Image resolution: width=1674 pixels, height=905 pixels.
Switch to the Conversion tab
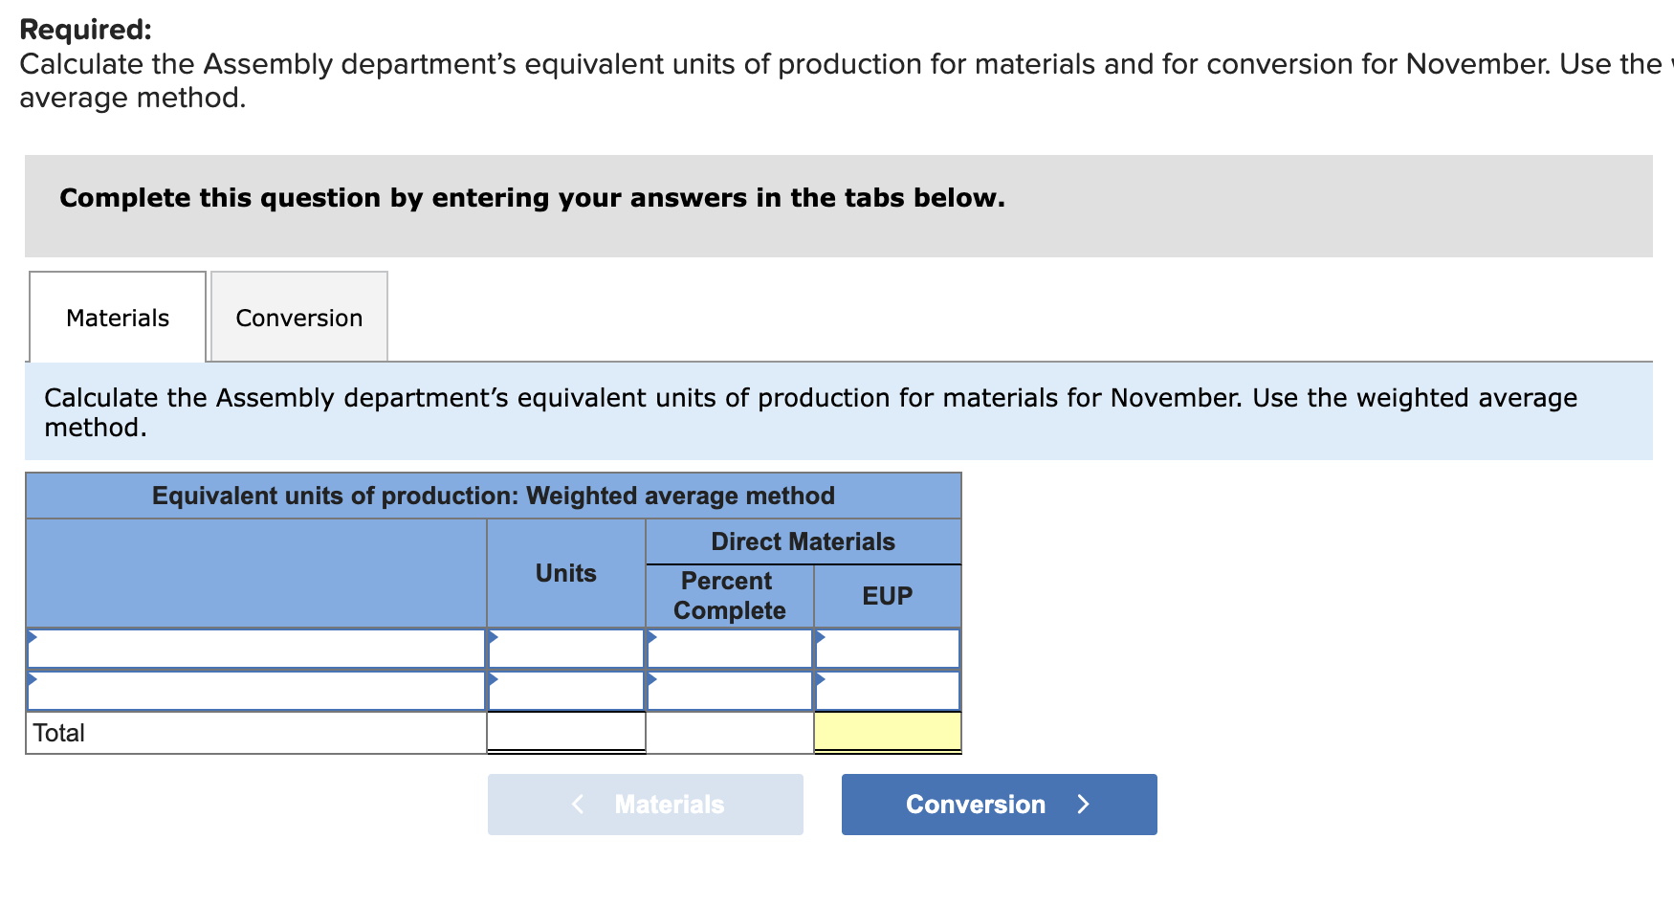pyautogui.click(x=297, y=317)
